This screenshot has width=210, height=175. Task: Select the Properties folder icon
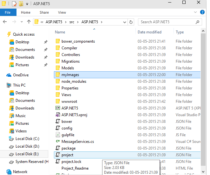click(x=58, y=88)
